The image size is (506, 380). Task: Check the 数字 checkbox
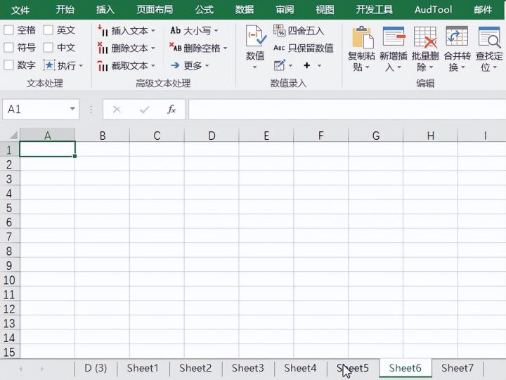[x=8, y=65]
